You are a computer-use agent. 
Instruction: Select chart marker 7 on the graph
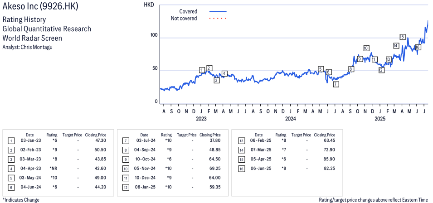336,84
